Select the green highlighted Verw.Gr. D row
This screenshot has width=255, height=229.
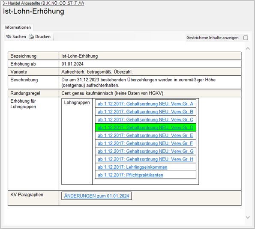click(146, 128)
